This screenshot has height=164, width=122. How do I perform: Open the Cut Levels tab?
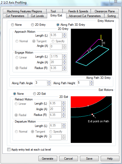(x=37, y=16)
